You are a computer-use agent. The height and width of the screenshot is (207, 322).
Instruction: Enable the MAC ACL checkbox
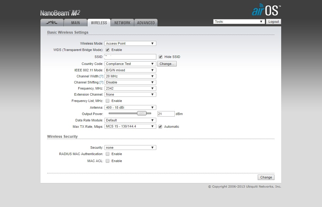click(x=108, y=161)
